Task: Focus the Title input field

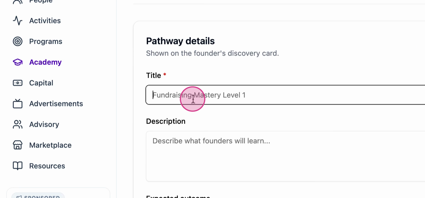Action: pyautogui.click(x=285, y=95)
